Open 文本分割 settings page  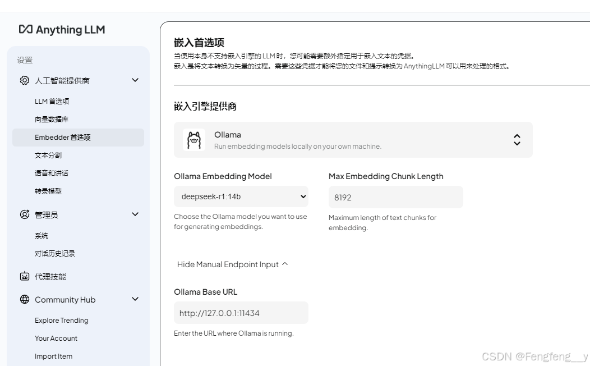[48, 155]
